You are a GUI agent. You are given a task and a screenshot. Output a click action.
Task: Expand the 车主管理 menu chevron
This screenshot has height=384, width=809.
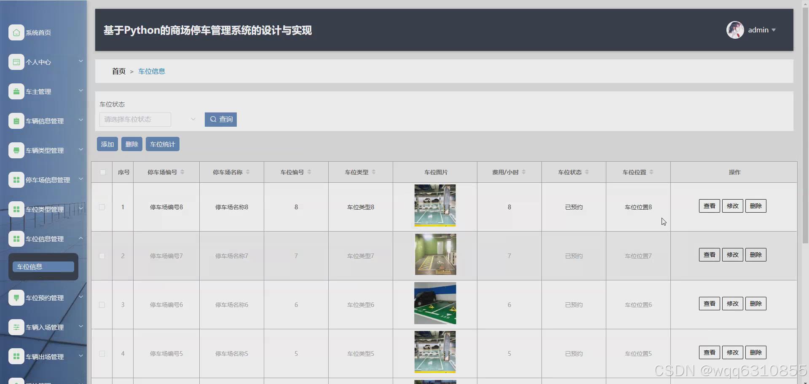[80, 91]
